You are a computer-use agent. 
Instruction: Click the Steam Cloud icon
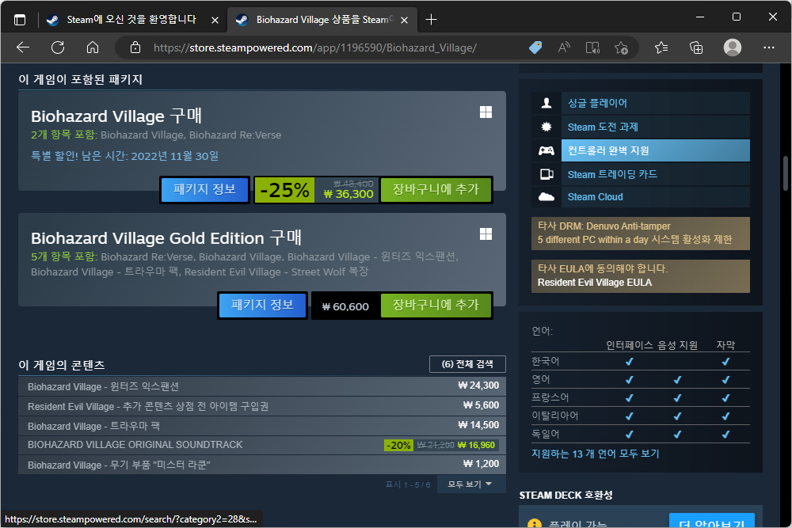coord(546,197)
